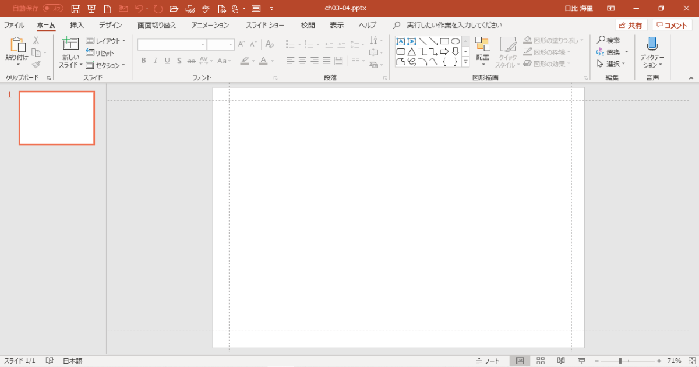Open the レイアウト layout dropdown

click(105, 41)
